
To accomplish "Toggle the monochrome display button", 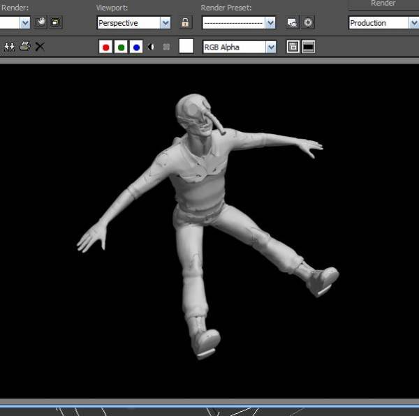I will [166, 47].
